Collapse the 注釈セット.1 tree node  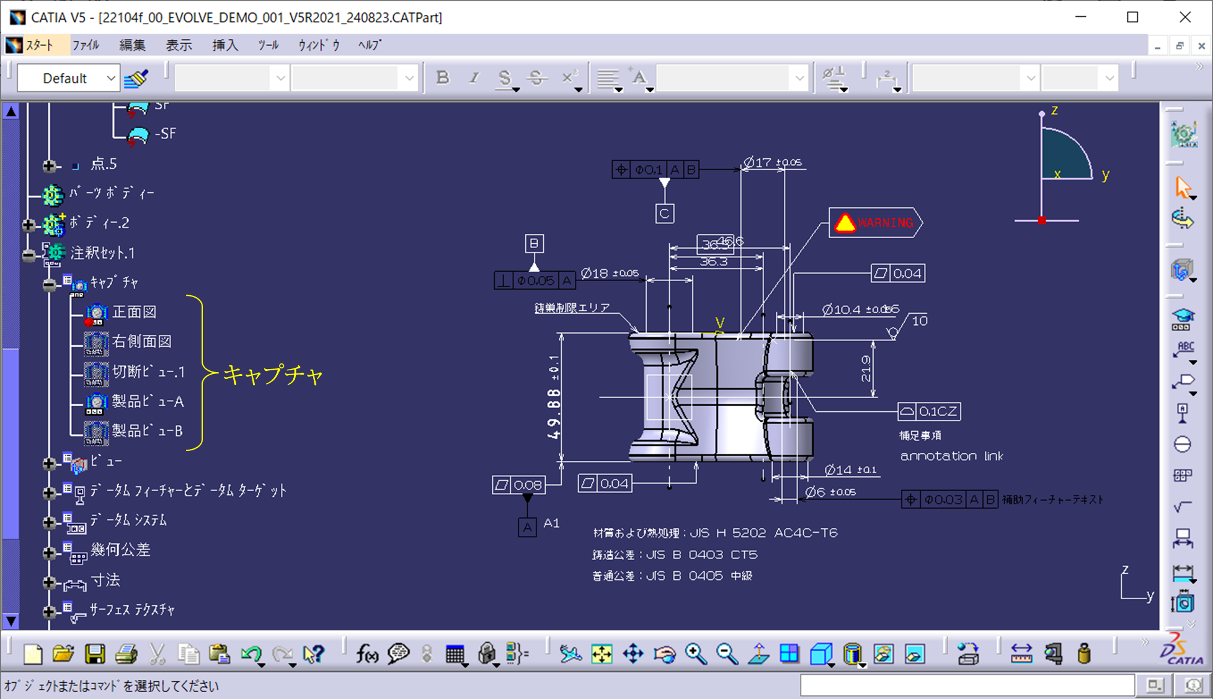(x=29, y=254)
